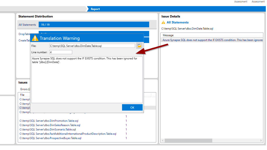Click the Line number field

(x=60, y=52)
